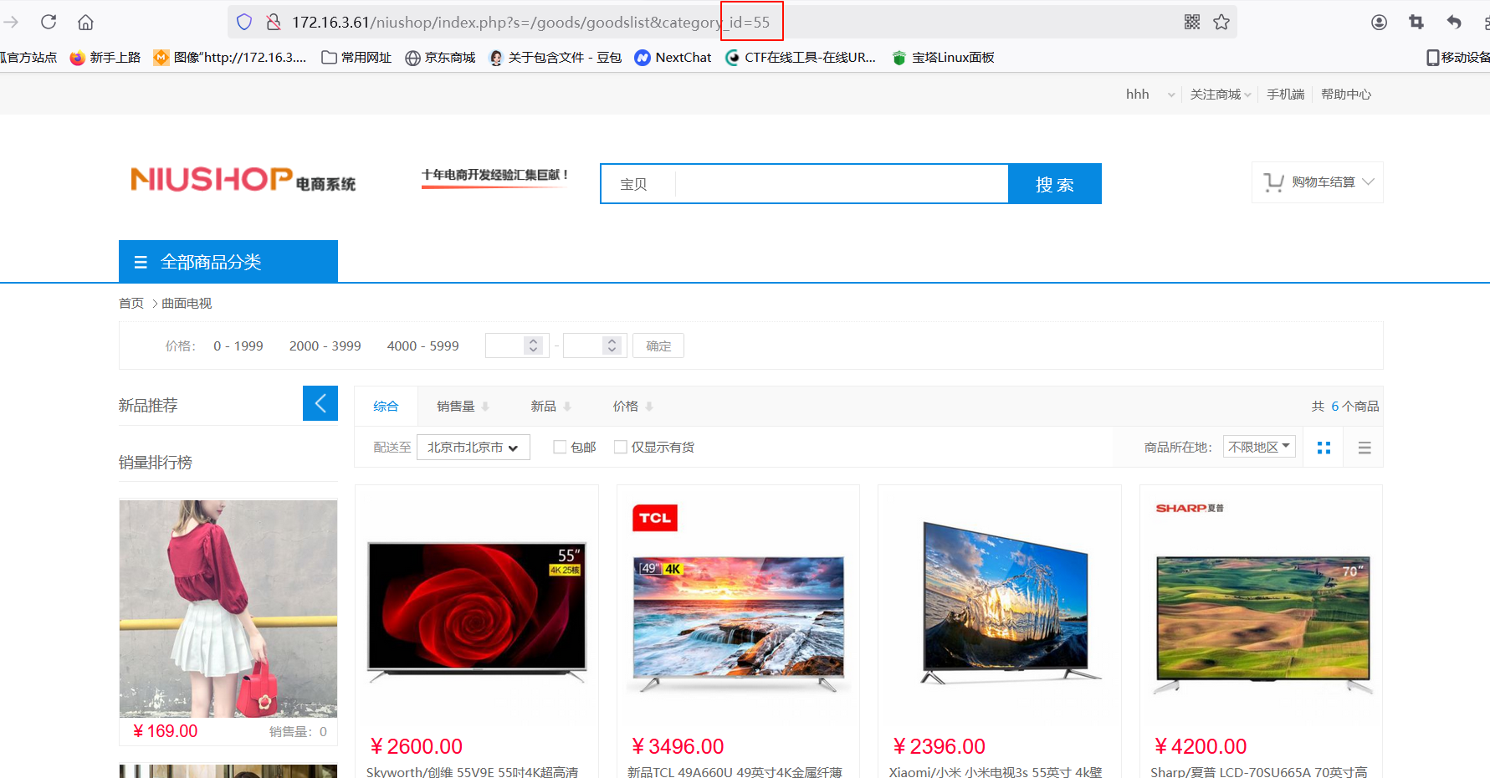The width and height of the screenshot is (1490, 778).
Task: Open the ¥169.00 red blouse product image
Action: [x=228, y=608]
